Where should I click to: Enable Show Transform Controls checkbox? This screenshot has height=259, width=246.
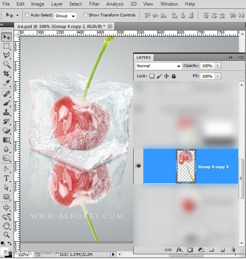[x=85, y=15]
